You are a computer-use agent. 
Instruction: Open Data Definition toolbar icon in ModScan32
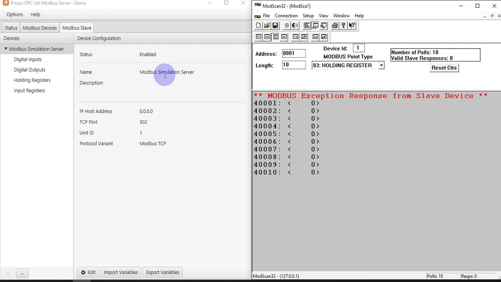[x=307, y=25]
